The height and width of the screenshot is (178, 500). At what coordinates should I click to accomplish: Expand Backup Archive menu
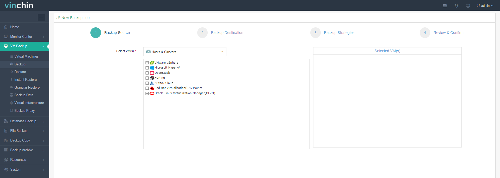(x=24, y=150)
